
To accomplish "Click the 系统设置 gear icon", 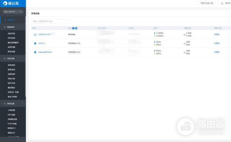I will click(x=5, y=59).
